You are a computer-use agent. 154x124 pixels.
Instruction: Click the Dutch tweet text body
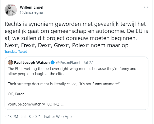coord(76,34)
